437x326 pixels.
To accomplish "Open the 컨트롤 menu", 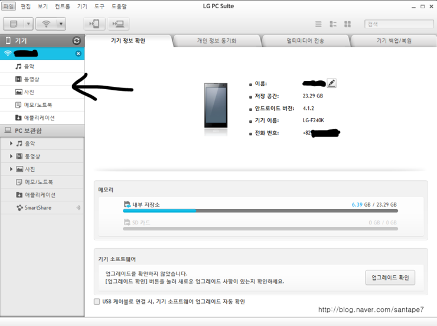I will pos(63,6).
